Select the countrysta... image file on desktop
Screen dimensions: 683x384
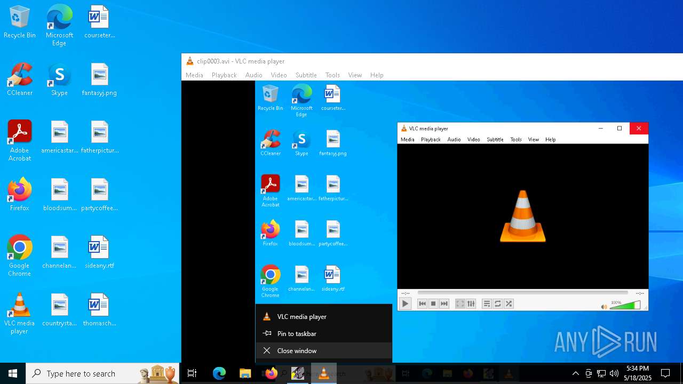point(60,310)
